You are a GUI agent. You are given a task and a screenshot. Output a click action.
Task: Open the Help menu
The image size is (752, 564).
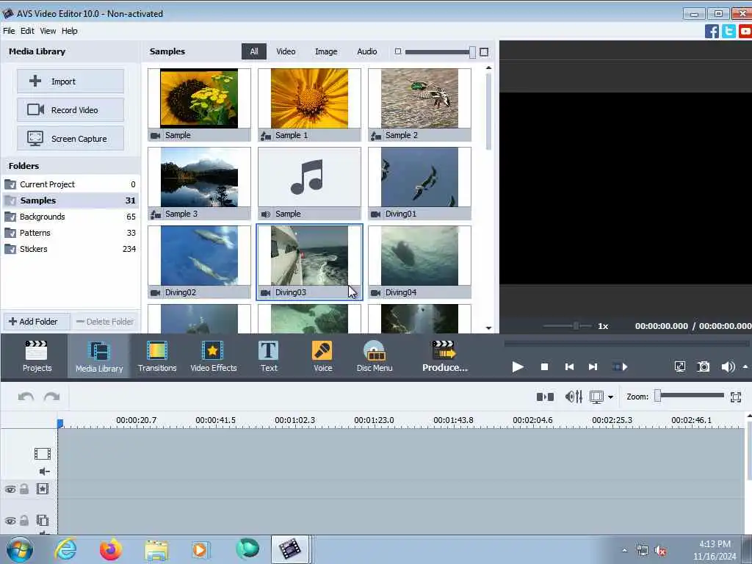[69, 31]
